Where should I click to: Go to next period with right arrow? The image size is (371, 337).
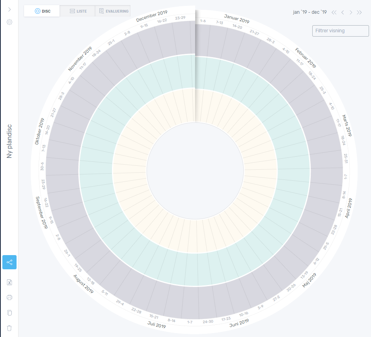(351, 12)
